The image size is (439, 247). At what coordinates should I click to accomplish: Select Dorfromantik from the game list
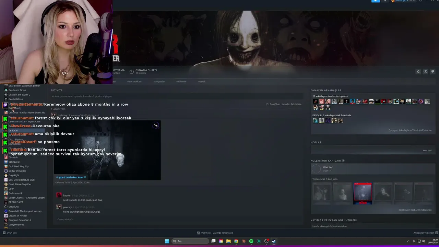[x=15, y=193]
